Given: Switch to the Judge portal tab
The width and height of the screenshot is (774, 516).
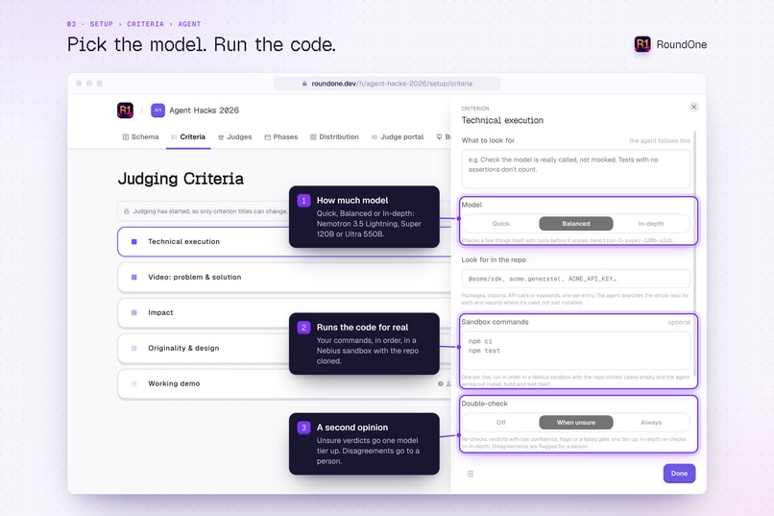Looking at the screenshot, I should (x=398, y=136).
